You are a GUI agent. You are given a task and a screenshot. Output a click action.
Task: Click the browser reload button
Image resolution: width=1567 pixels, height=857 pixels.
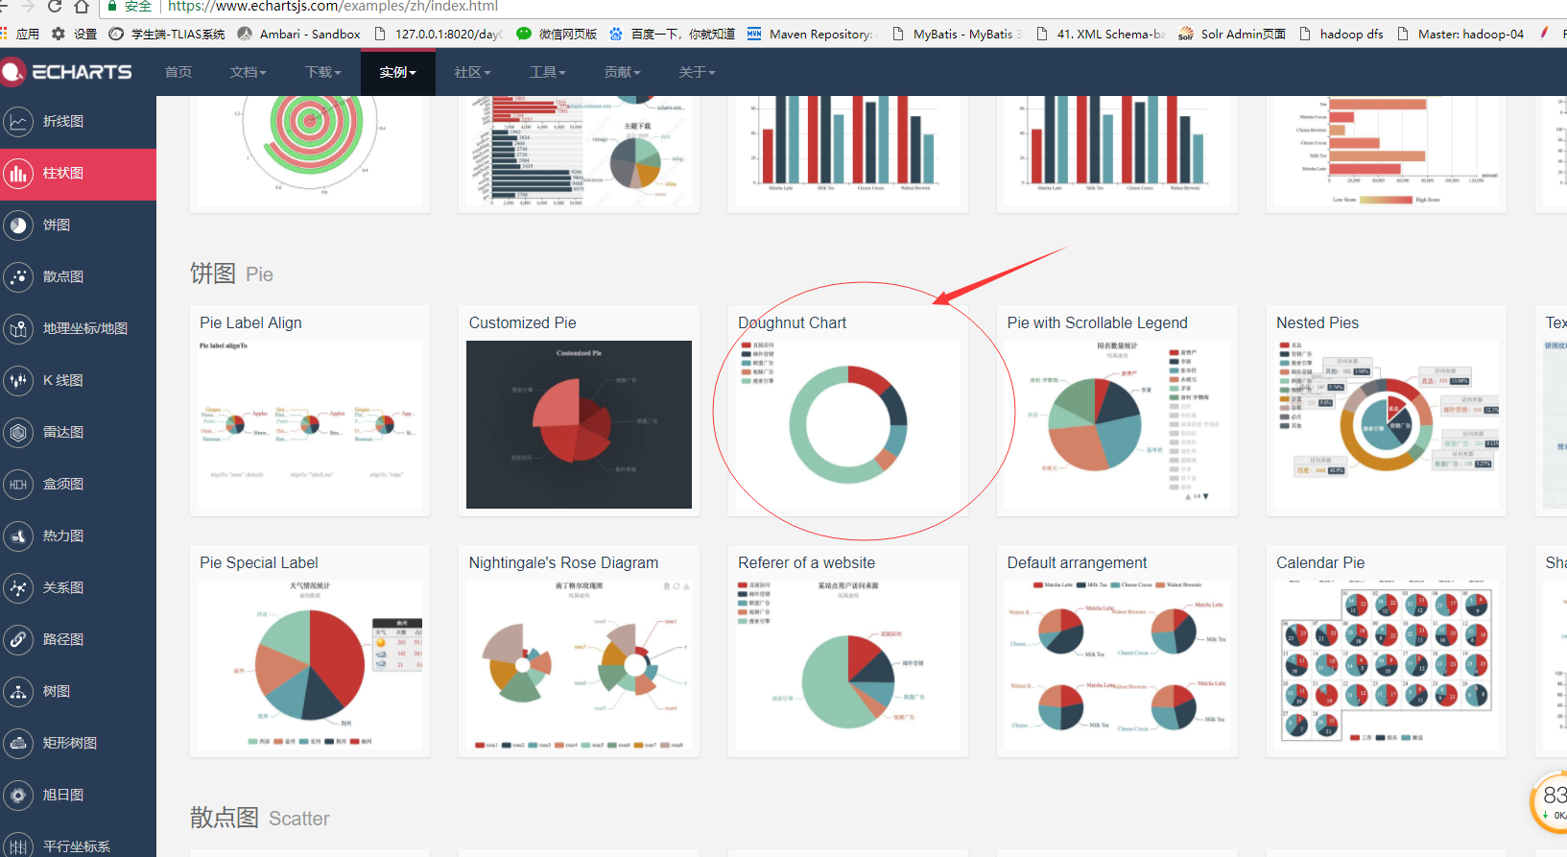tap(55, 6)
